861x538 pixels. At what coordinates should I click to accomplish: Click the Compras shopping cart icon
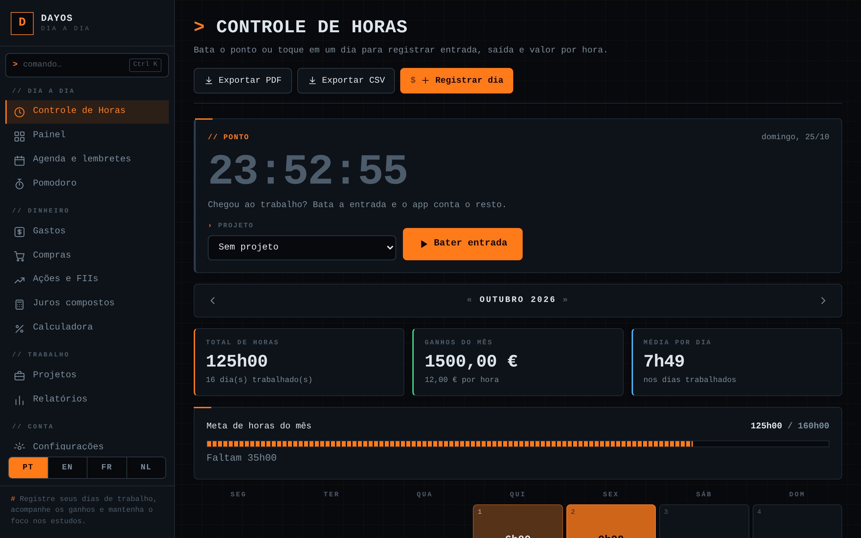(x=19, y=256)
